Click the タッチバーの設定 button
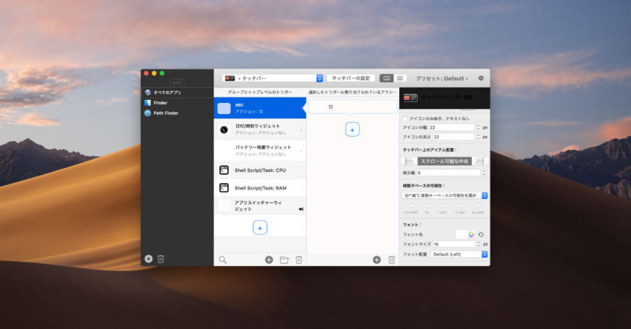631x329 pixels. tap(350, 78)
